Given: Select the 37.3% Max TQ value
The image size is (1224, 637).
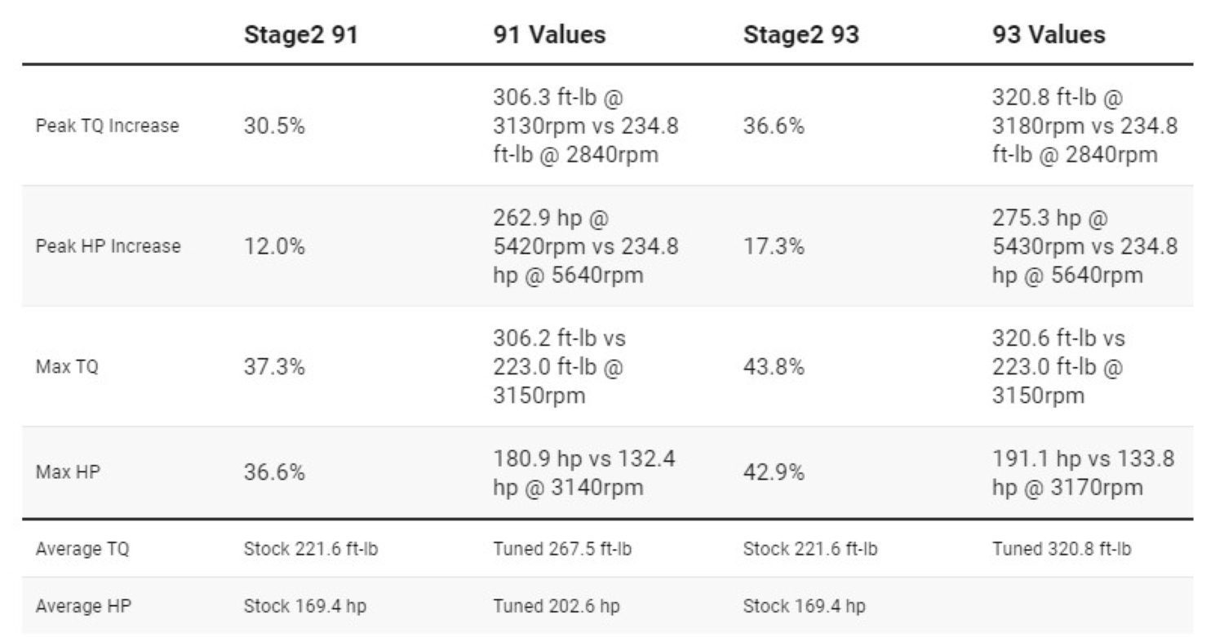Looking at the screenshot, I should point(274,367).
